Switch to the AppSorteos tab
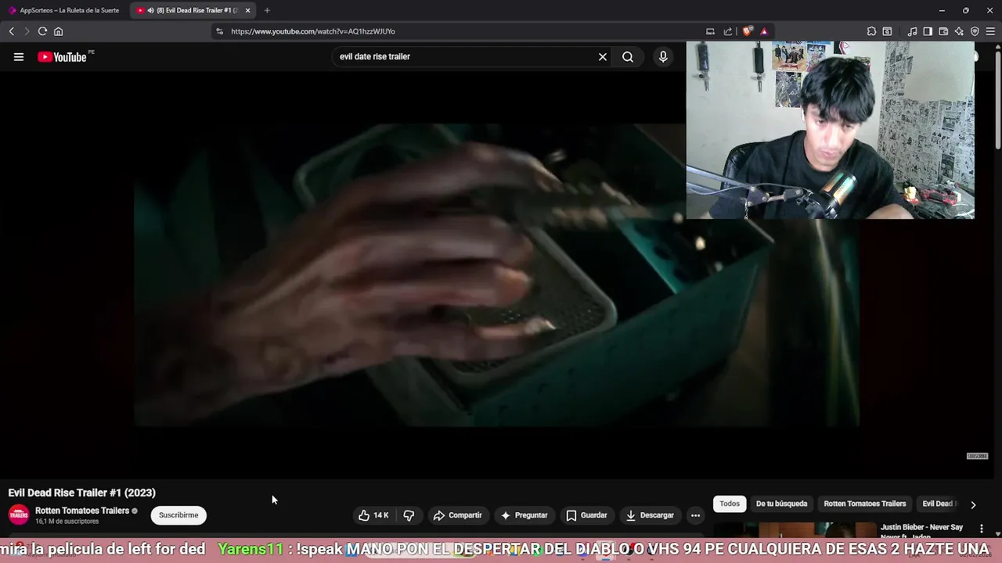 point(64,10)
